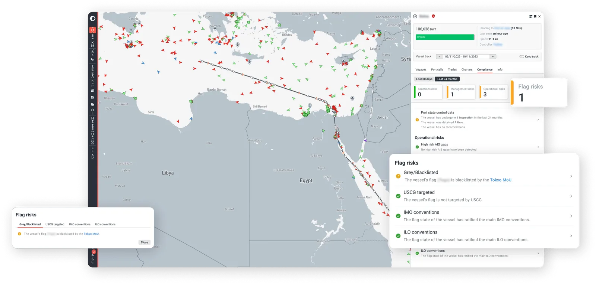This screenshot has height=284, width=596.
Task: Click green check beside ILO conventions in Flag risks popup
Action: [398, 236]
